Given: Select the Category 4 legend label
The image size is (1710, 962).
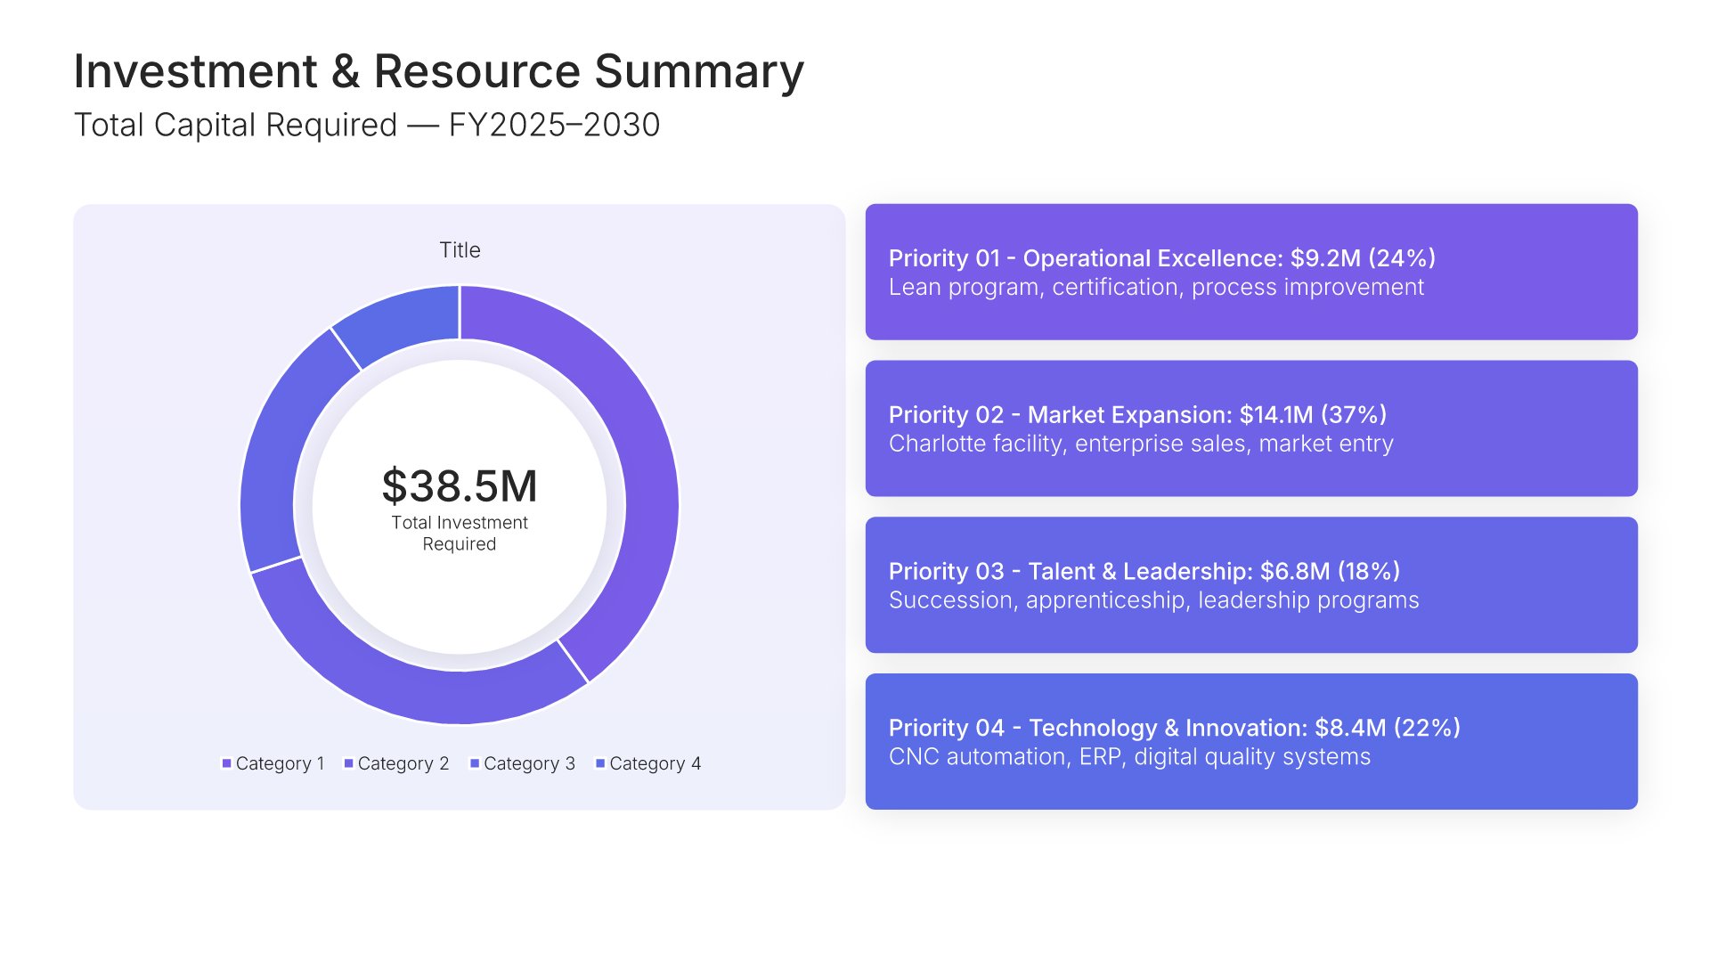Looking at the screenshot, I should [x=655, y=763].
